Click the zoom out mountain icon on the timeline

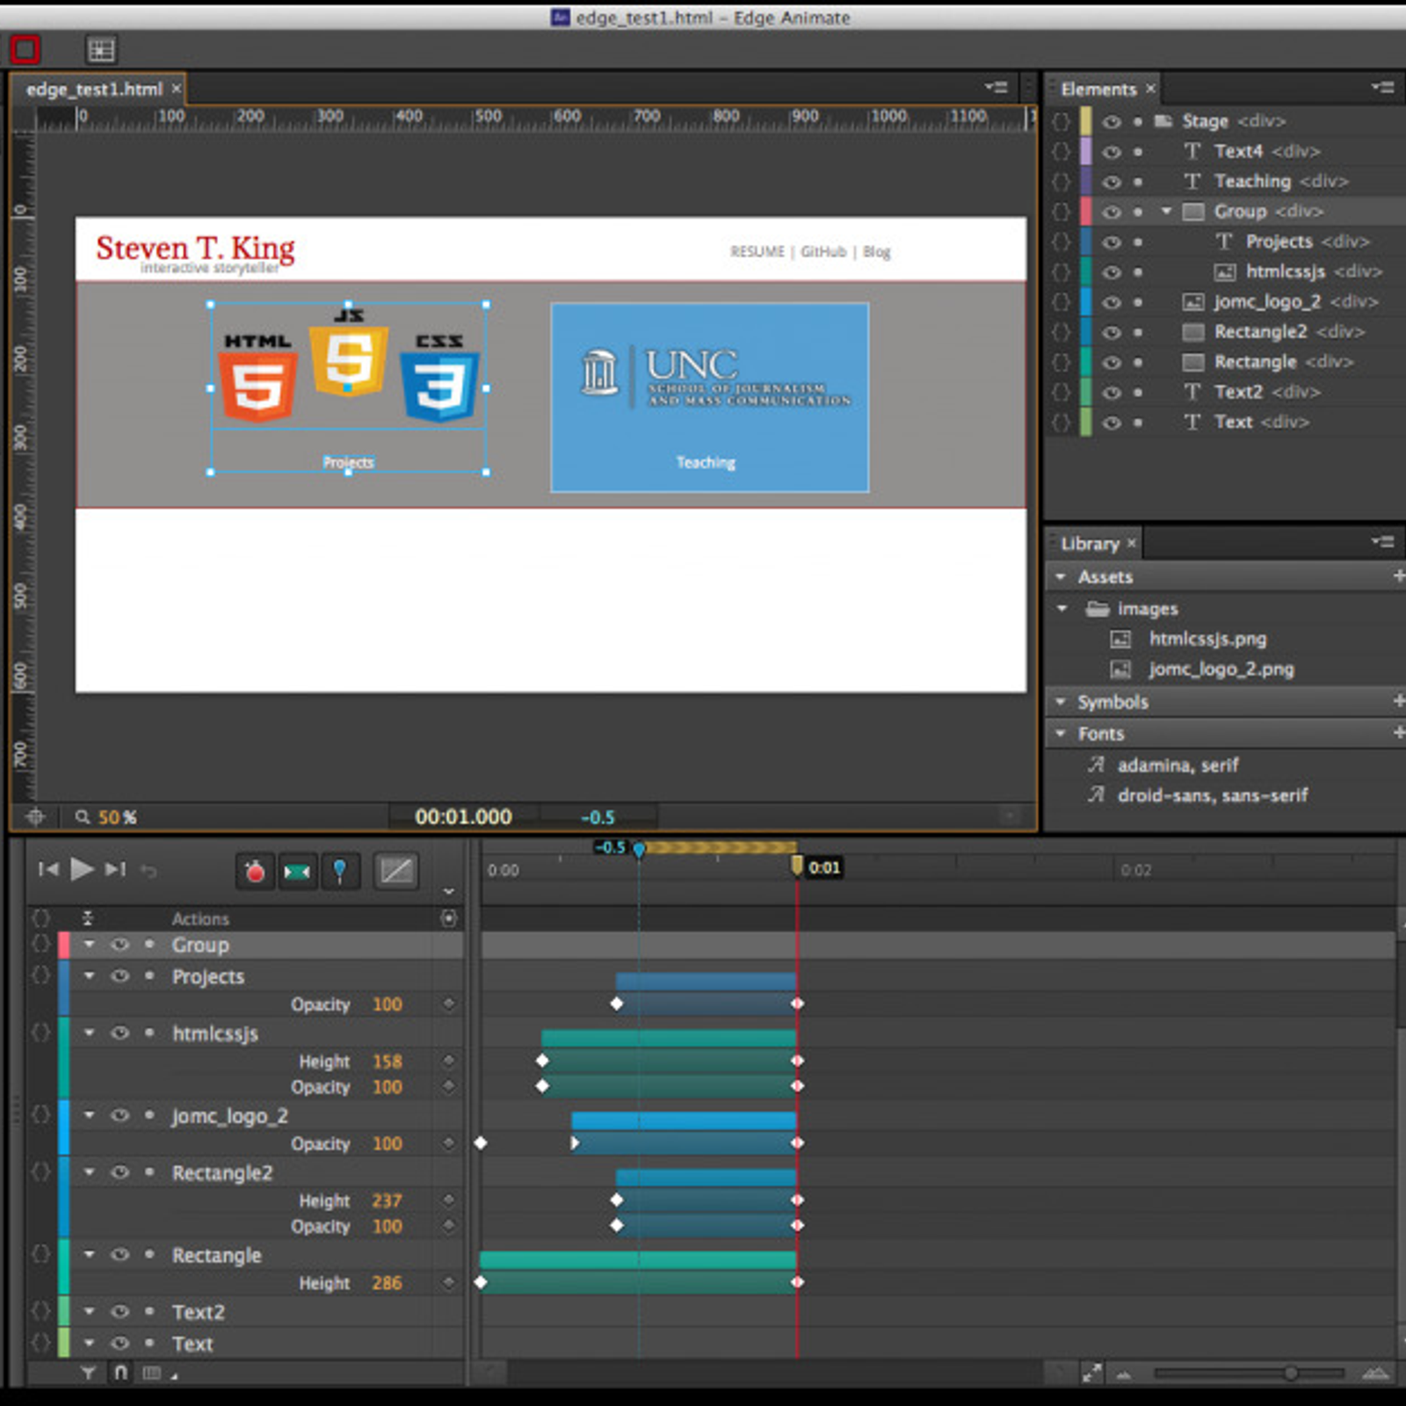pyautogui.click(x=1124, y=1374)
